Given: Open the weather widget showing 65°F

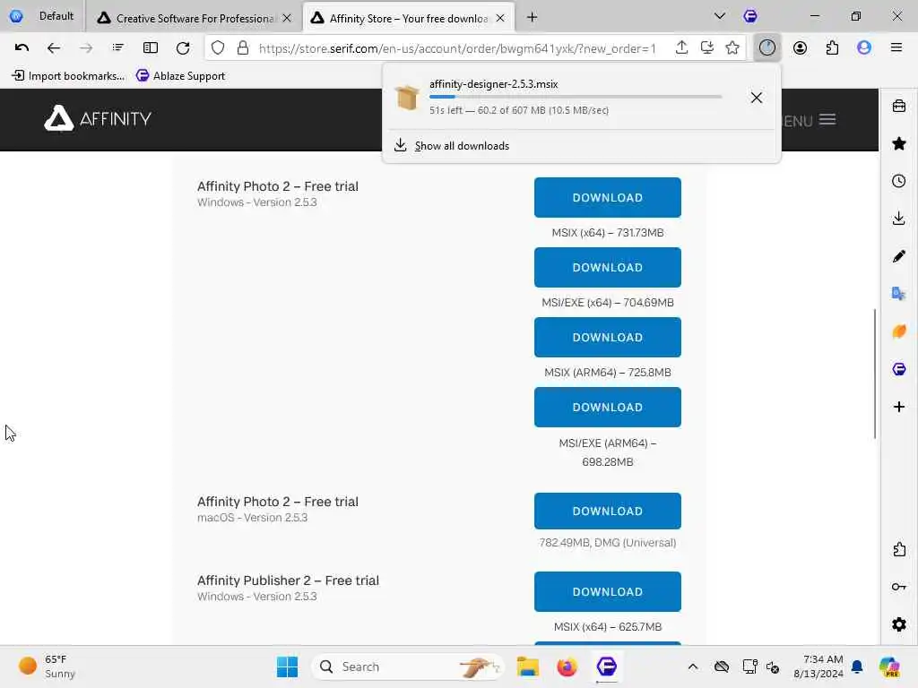Looking at the screenshot, I should point(47,666).
